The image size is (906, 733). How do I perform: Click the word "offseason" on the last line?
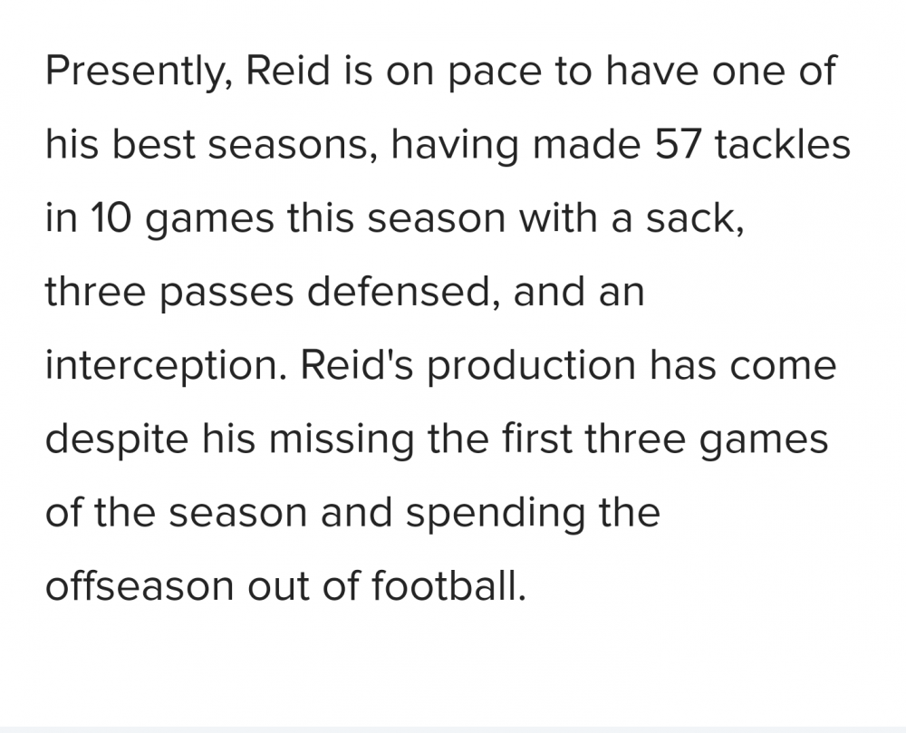(x=140, y=585)
